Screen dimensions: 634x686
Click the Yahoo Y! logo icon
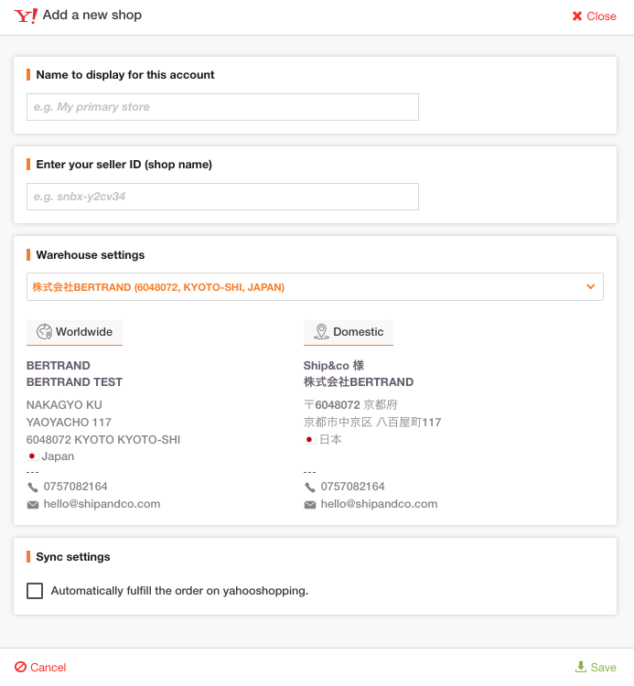click(x=26, y=16)
